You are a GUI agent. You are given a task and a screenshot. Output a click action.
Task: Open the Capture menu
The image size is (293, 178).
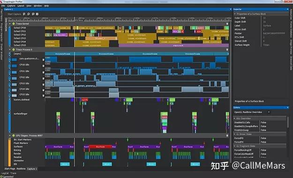point(11,6)
